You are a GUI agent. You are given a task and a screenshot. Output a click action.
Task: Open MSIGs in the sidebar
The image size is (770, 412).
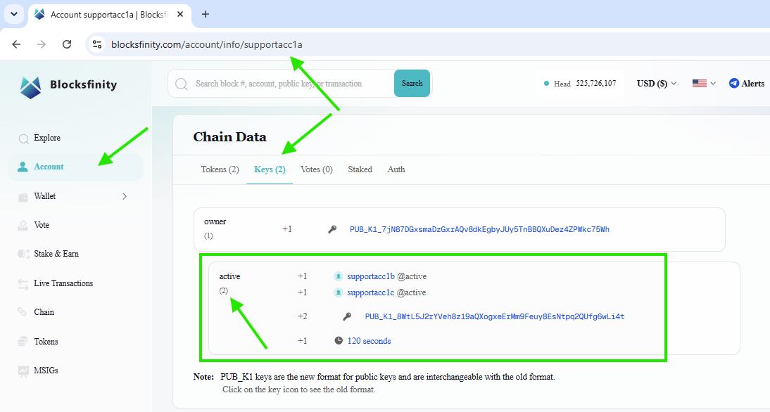pos(46,371)
